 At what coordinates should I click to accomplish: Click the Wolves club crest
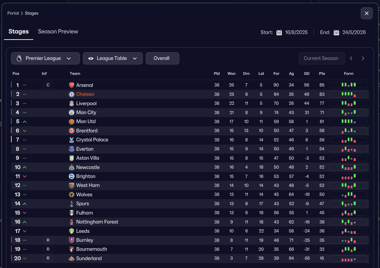tap(72, 195)
